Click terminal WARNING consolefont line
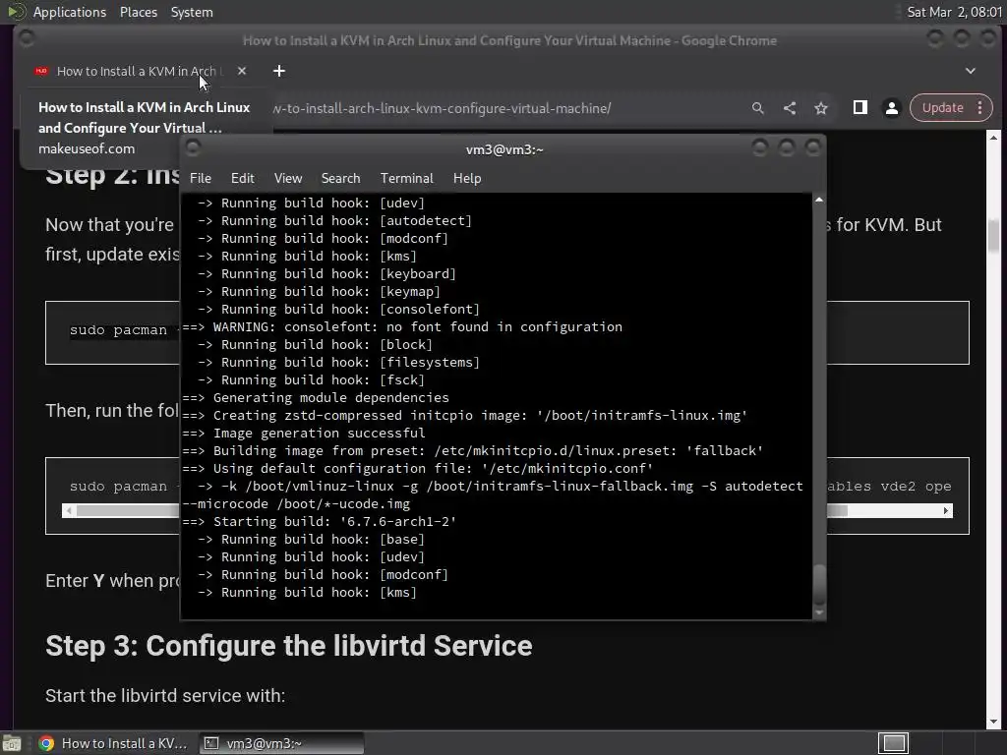This screenshot has width=1007, height=755. 402,326
